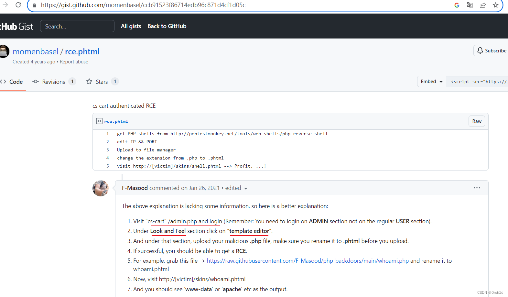Click the lock icon in address bar
Viewport: 508px width, 297px height.
click(x=34, y=5)
